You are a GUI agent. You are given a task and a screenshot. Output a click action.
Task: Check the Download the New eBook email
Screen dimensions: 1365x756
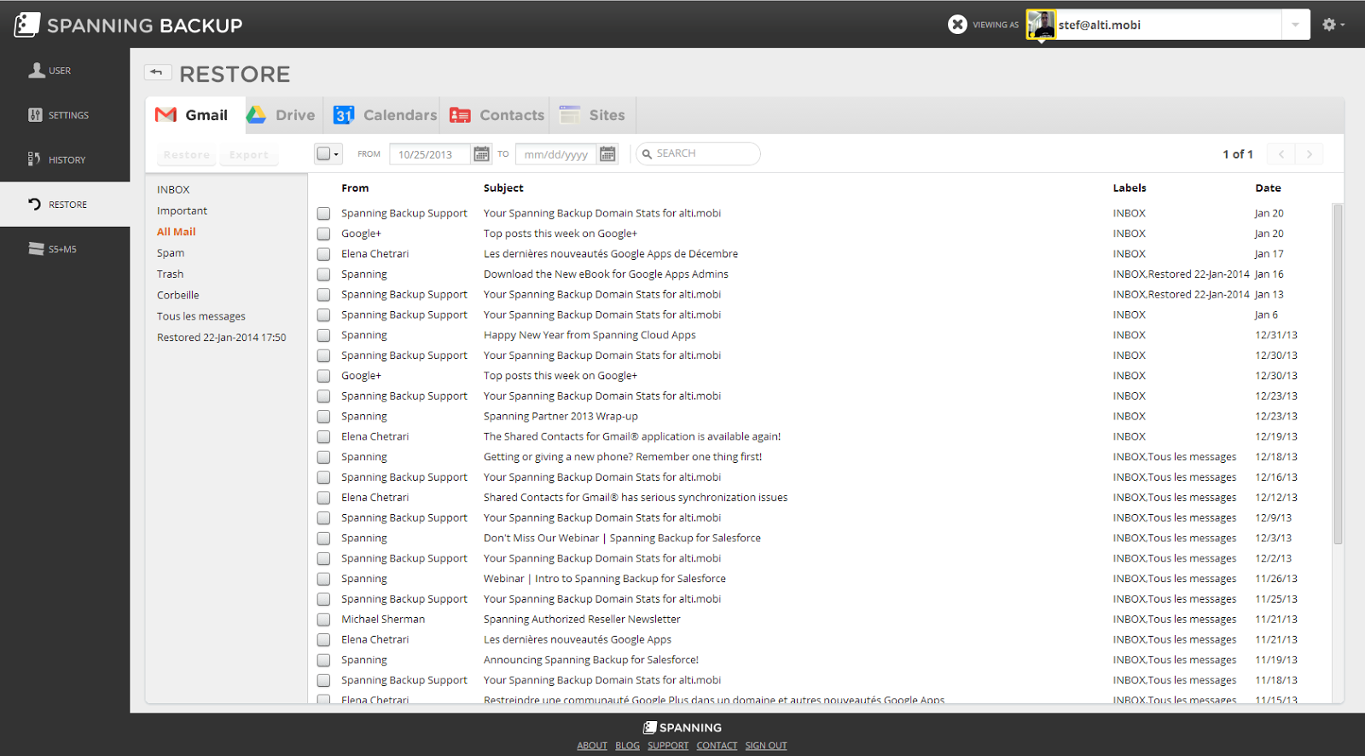click(323, 274)
